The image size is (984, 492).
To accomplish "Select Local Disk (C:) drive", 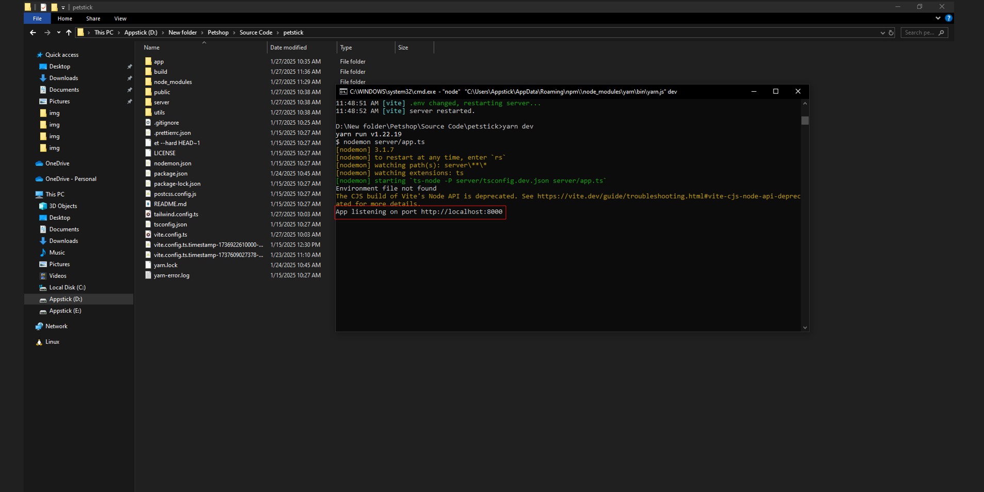I will click(67, 288).
